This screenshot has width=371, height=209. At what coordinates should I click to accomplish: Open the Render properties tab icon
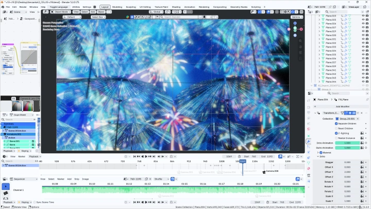(309, 107)
